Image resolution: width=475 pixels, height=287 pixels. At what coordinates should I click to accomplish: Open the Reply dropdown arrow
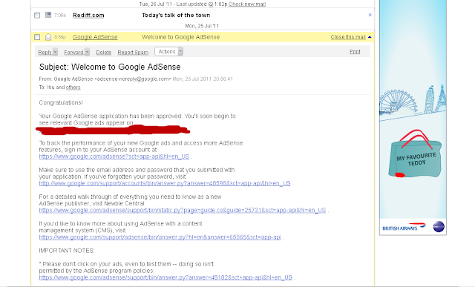(55, 52)
